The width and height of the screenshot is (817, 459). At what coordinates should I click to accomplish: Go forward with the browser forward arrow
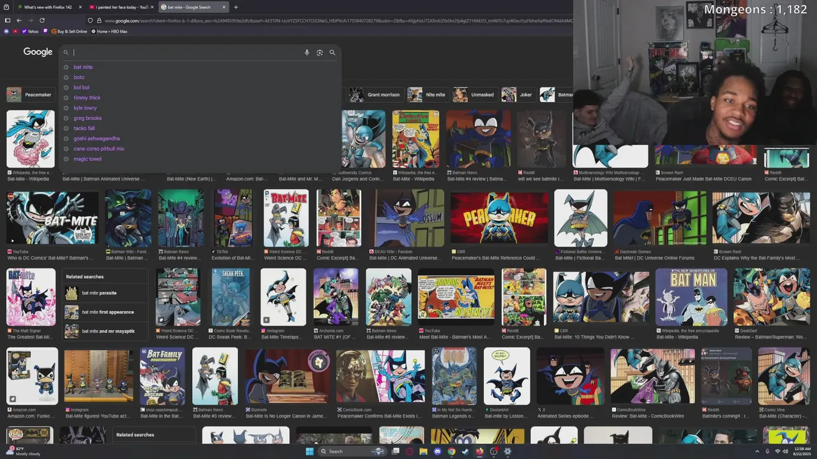pos(31,20)
